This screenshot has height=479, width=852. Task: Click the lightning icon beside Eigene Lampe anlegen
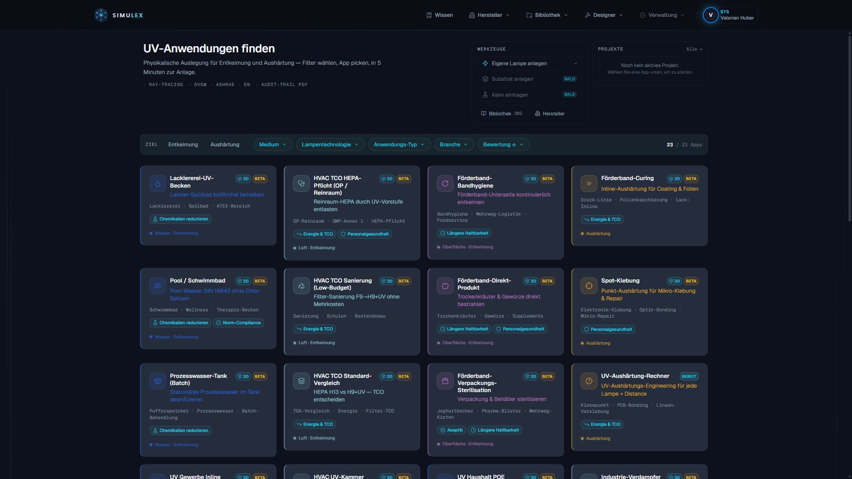coord(485,63)
